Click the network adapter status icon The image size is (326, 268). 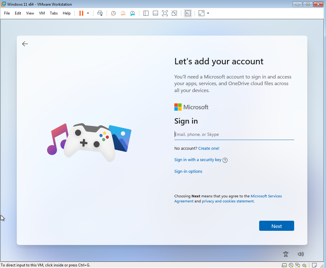(x=298, y=265)
